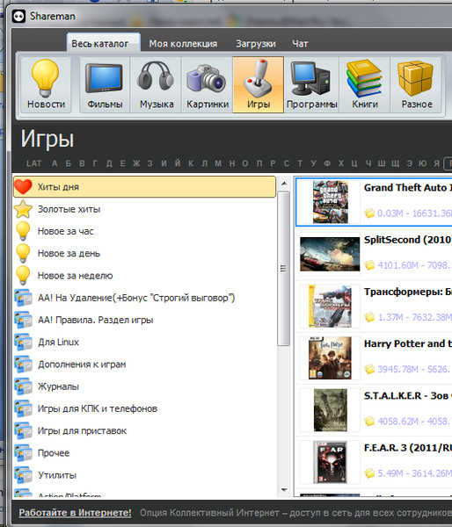The image size is (452, 527).
Task: Open the Картинки camera category
Action: [x=207, y=84]
